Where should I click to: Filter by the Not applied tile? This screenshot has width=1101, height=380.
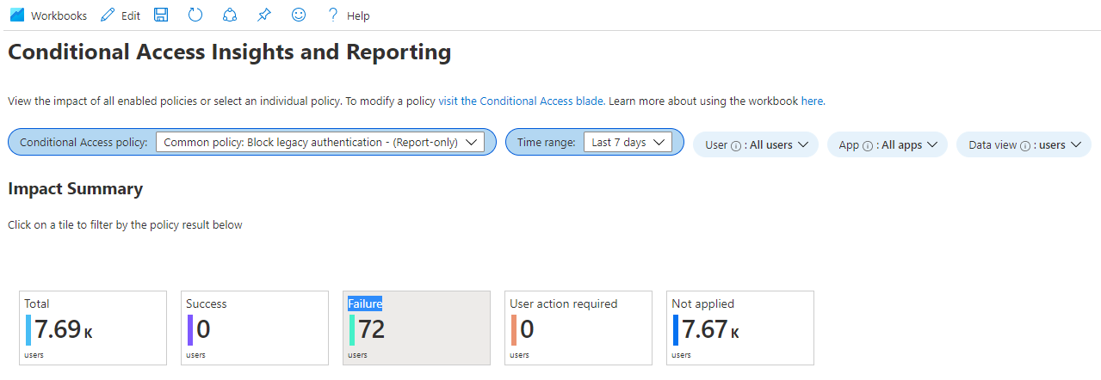point(739,328)
